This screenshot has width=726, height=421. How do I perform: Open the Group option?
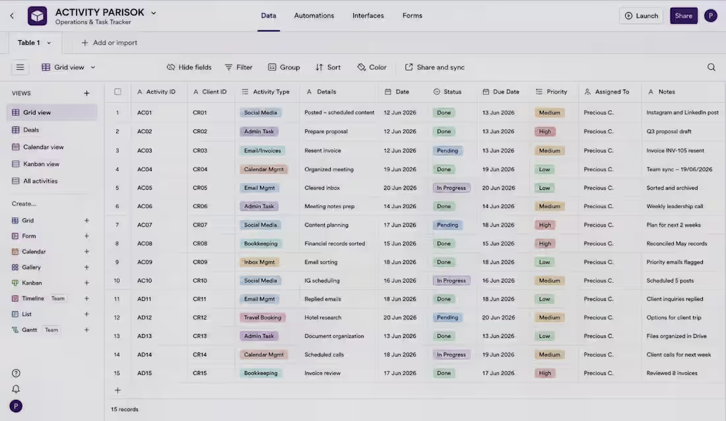coord(284,67)
